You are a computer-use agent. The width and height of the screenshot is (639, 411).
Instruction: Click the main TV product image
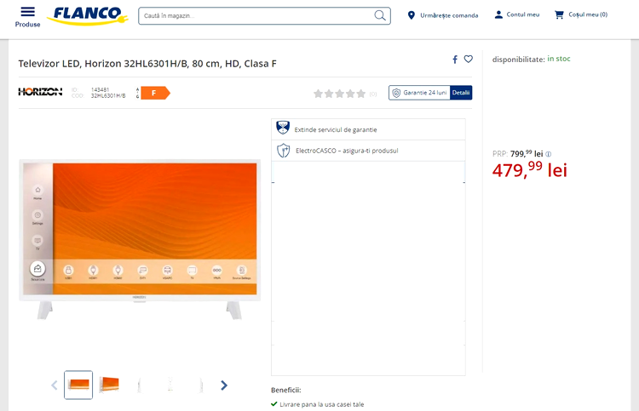point(140,239)
